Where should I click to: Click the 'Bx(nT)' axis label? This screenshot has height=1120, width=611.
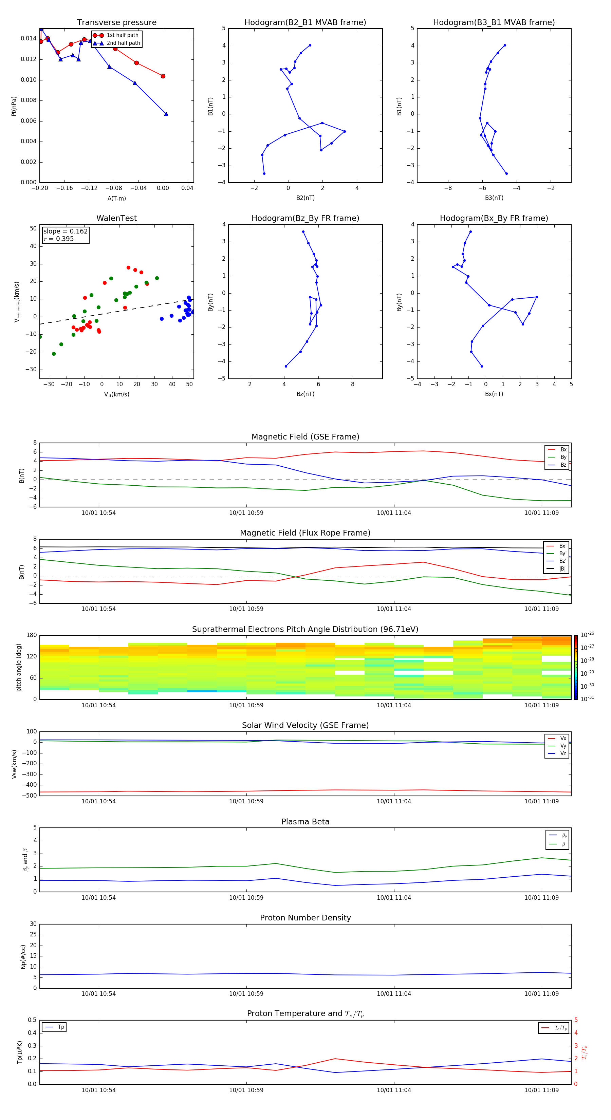point(494,394)
